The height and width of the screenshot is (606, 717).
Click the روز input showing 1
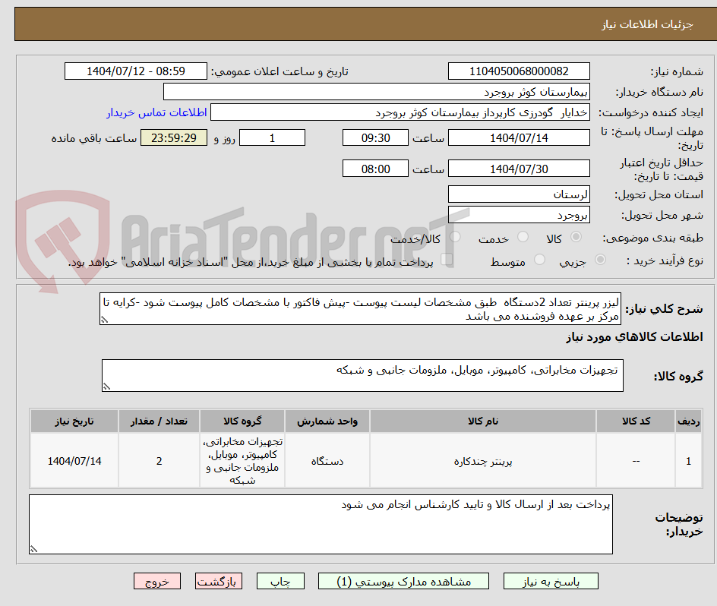[272, 137]
